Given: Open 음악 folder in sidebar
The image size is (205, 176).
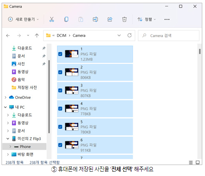Looking at the screenshot, I should point(18,80).
